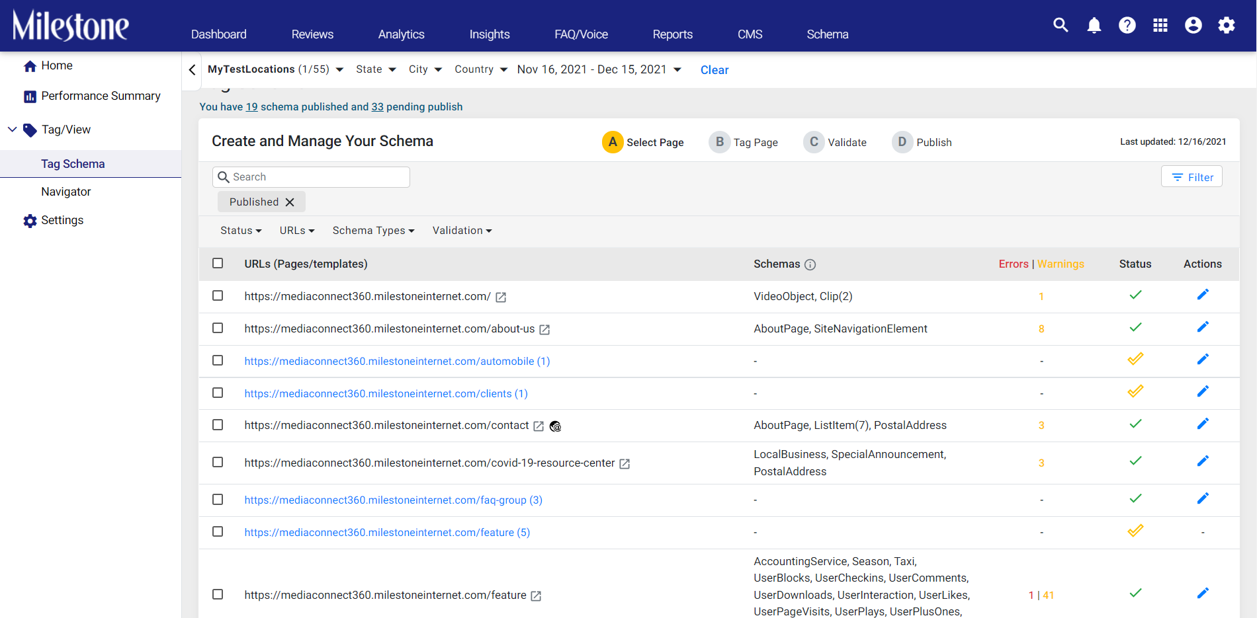Open FAQ/Voice in top navigation
Screen dimensions: 1257x618
coord(582,34)
